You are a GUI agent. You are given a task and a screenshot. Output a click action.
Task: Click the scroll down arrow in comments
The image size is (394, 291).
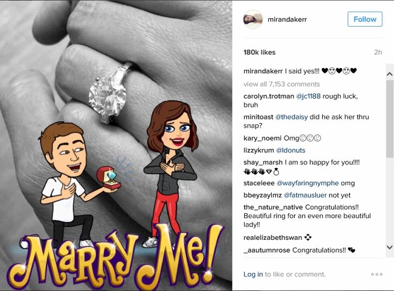[390, 247]
